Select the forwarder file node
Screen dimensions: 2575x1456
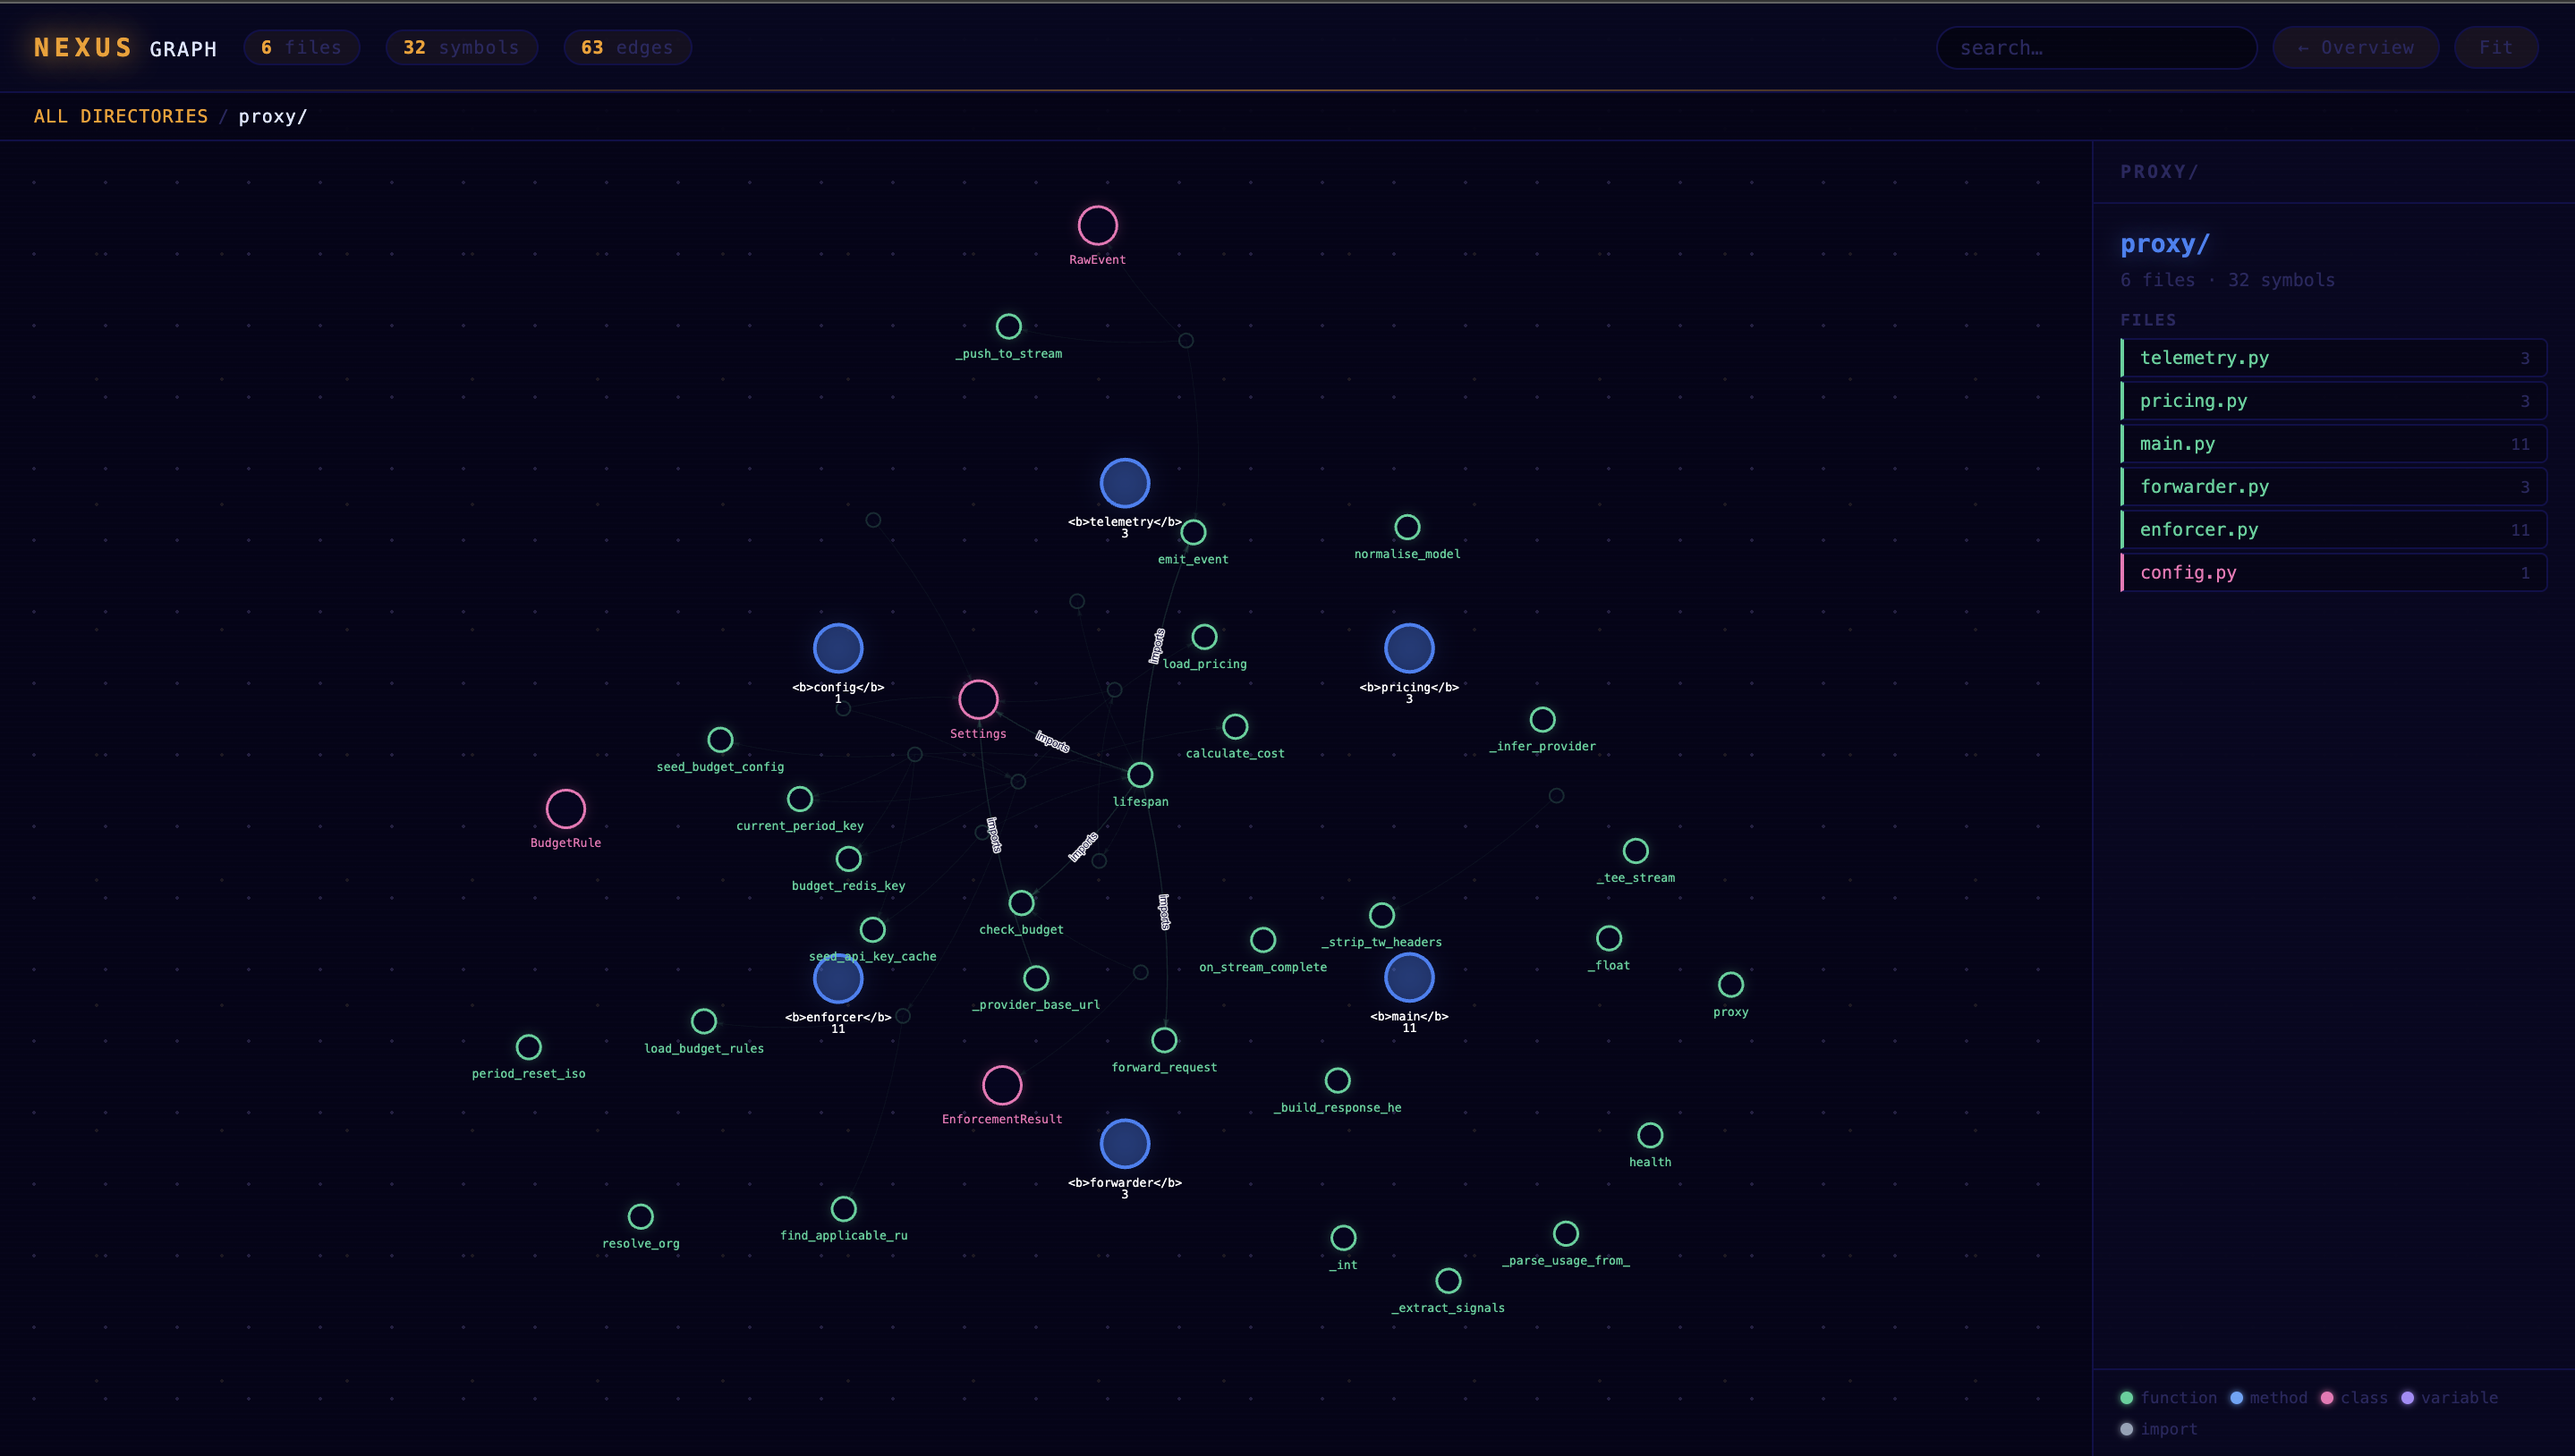[x=1125, y=1144]
